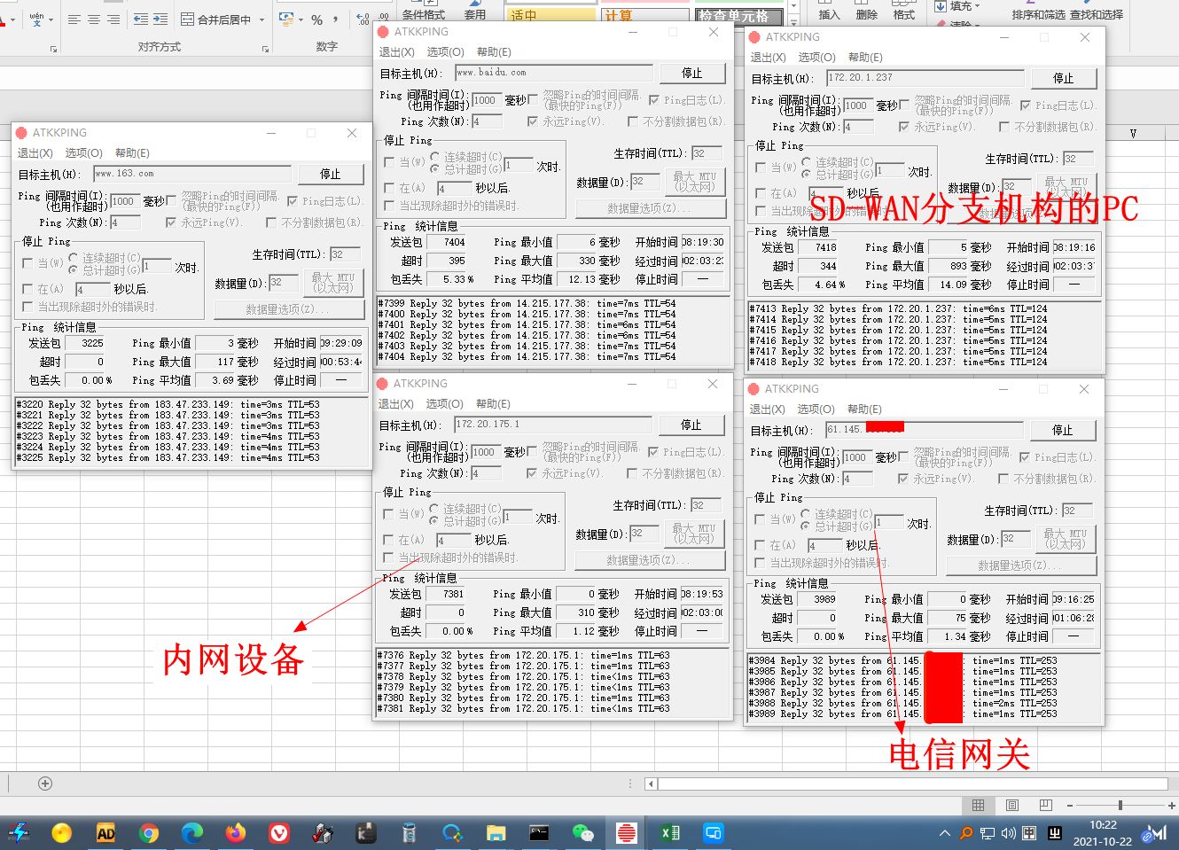This screenshot has height=850, width=1179.
Task: Switch to Page Layout view in the status bar
Action: (x=1011, y=805)
